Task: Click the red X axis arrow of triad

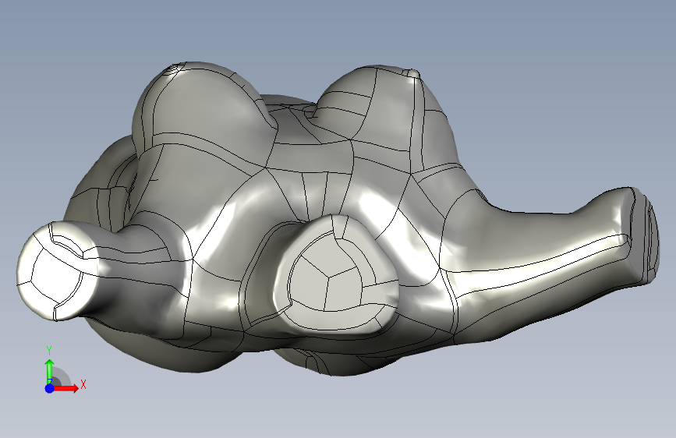Action: point(65,388)
